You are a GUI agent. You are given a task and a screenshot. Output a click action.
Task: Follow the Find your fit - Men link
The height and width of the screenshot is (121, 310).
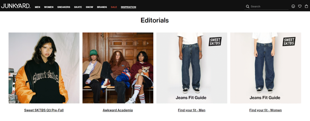click(192, 110)
